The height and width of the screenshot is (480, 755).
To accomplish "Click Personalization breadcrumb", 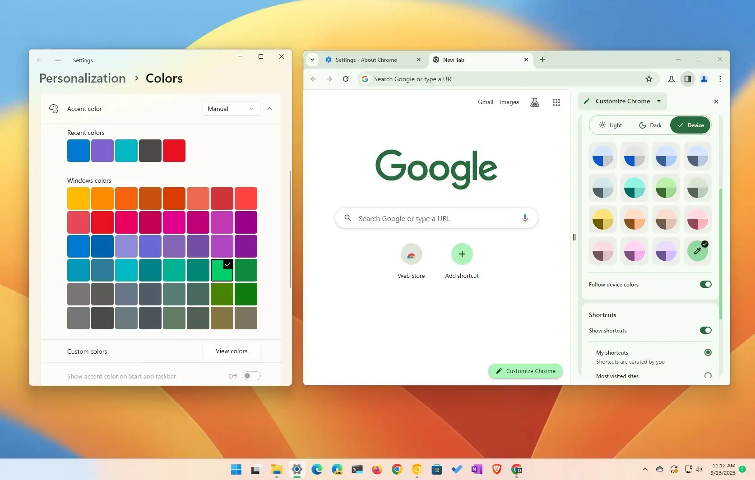I will coord(83,78).
